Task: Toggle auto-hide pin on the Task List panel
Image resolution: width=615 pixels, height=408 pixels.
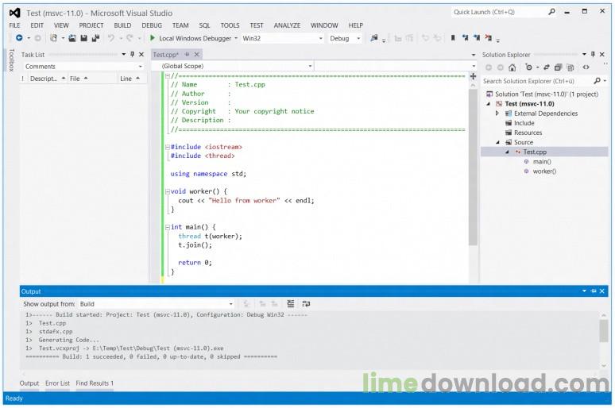Action: click(x=132, y=55)
